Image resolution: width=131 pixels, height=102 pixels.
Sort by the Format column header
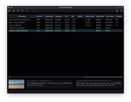[39, 16]
